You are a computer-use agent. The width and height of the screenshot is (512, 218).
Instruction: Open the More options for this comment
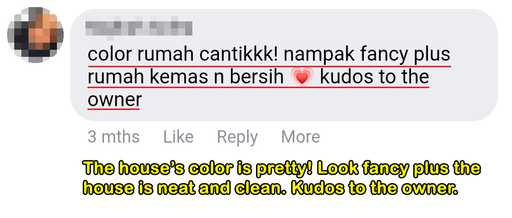pos(300,136)
